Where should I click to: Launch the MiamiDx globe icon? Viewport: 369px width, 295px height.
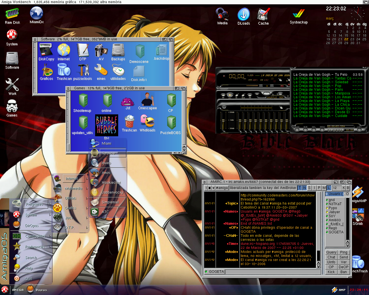(x=37, y=13)
